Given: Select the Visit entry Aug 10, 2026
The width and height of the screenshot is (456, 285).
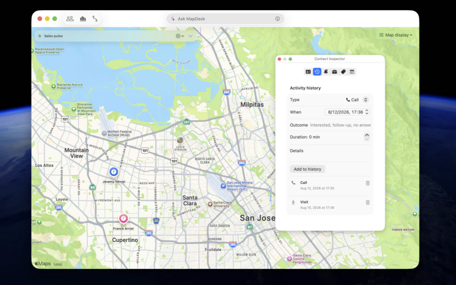Looking at the screenshot, I should tap(330, 205).
